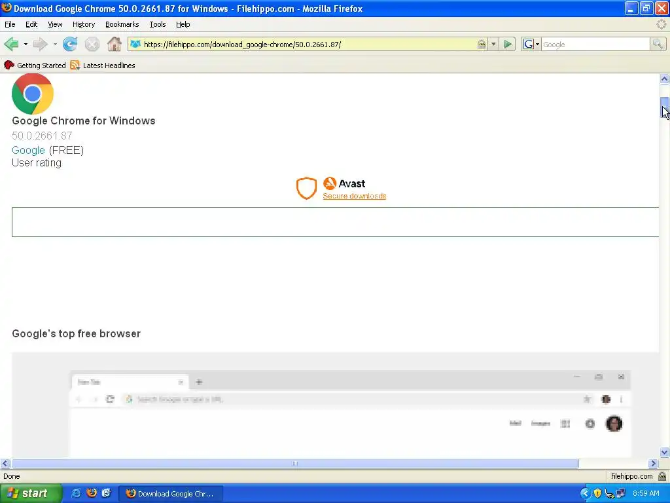Launch Firefox from Quick Launch
This screenshot has height=503, width=670.
(x=92, y=493)
